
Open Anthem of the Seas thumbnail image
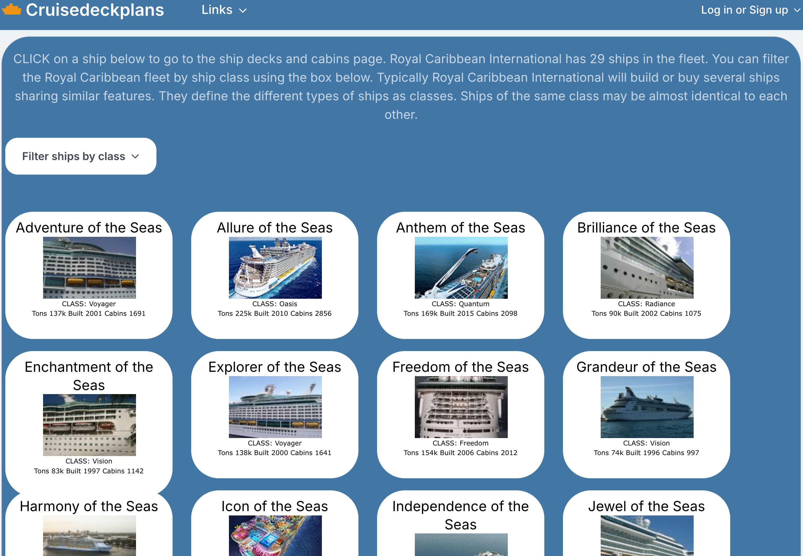[x=461, y=267]
